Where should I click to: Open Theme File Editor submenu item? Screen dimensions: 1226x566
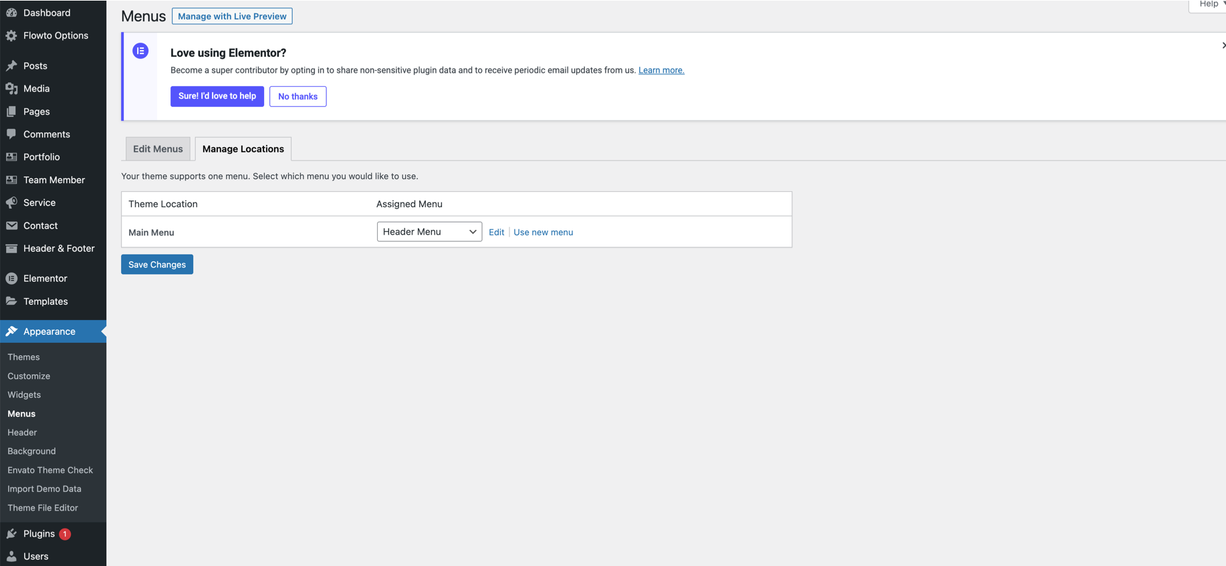pos(43,508)
